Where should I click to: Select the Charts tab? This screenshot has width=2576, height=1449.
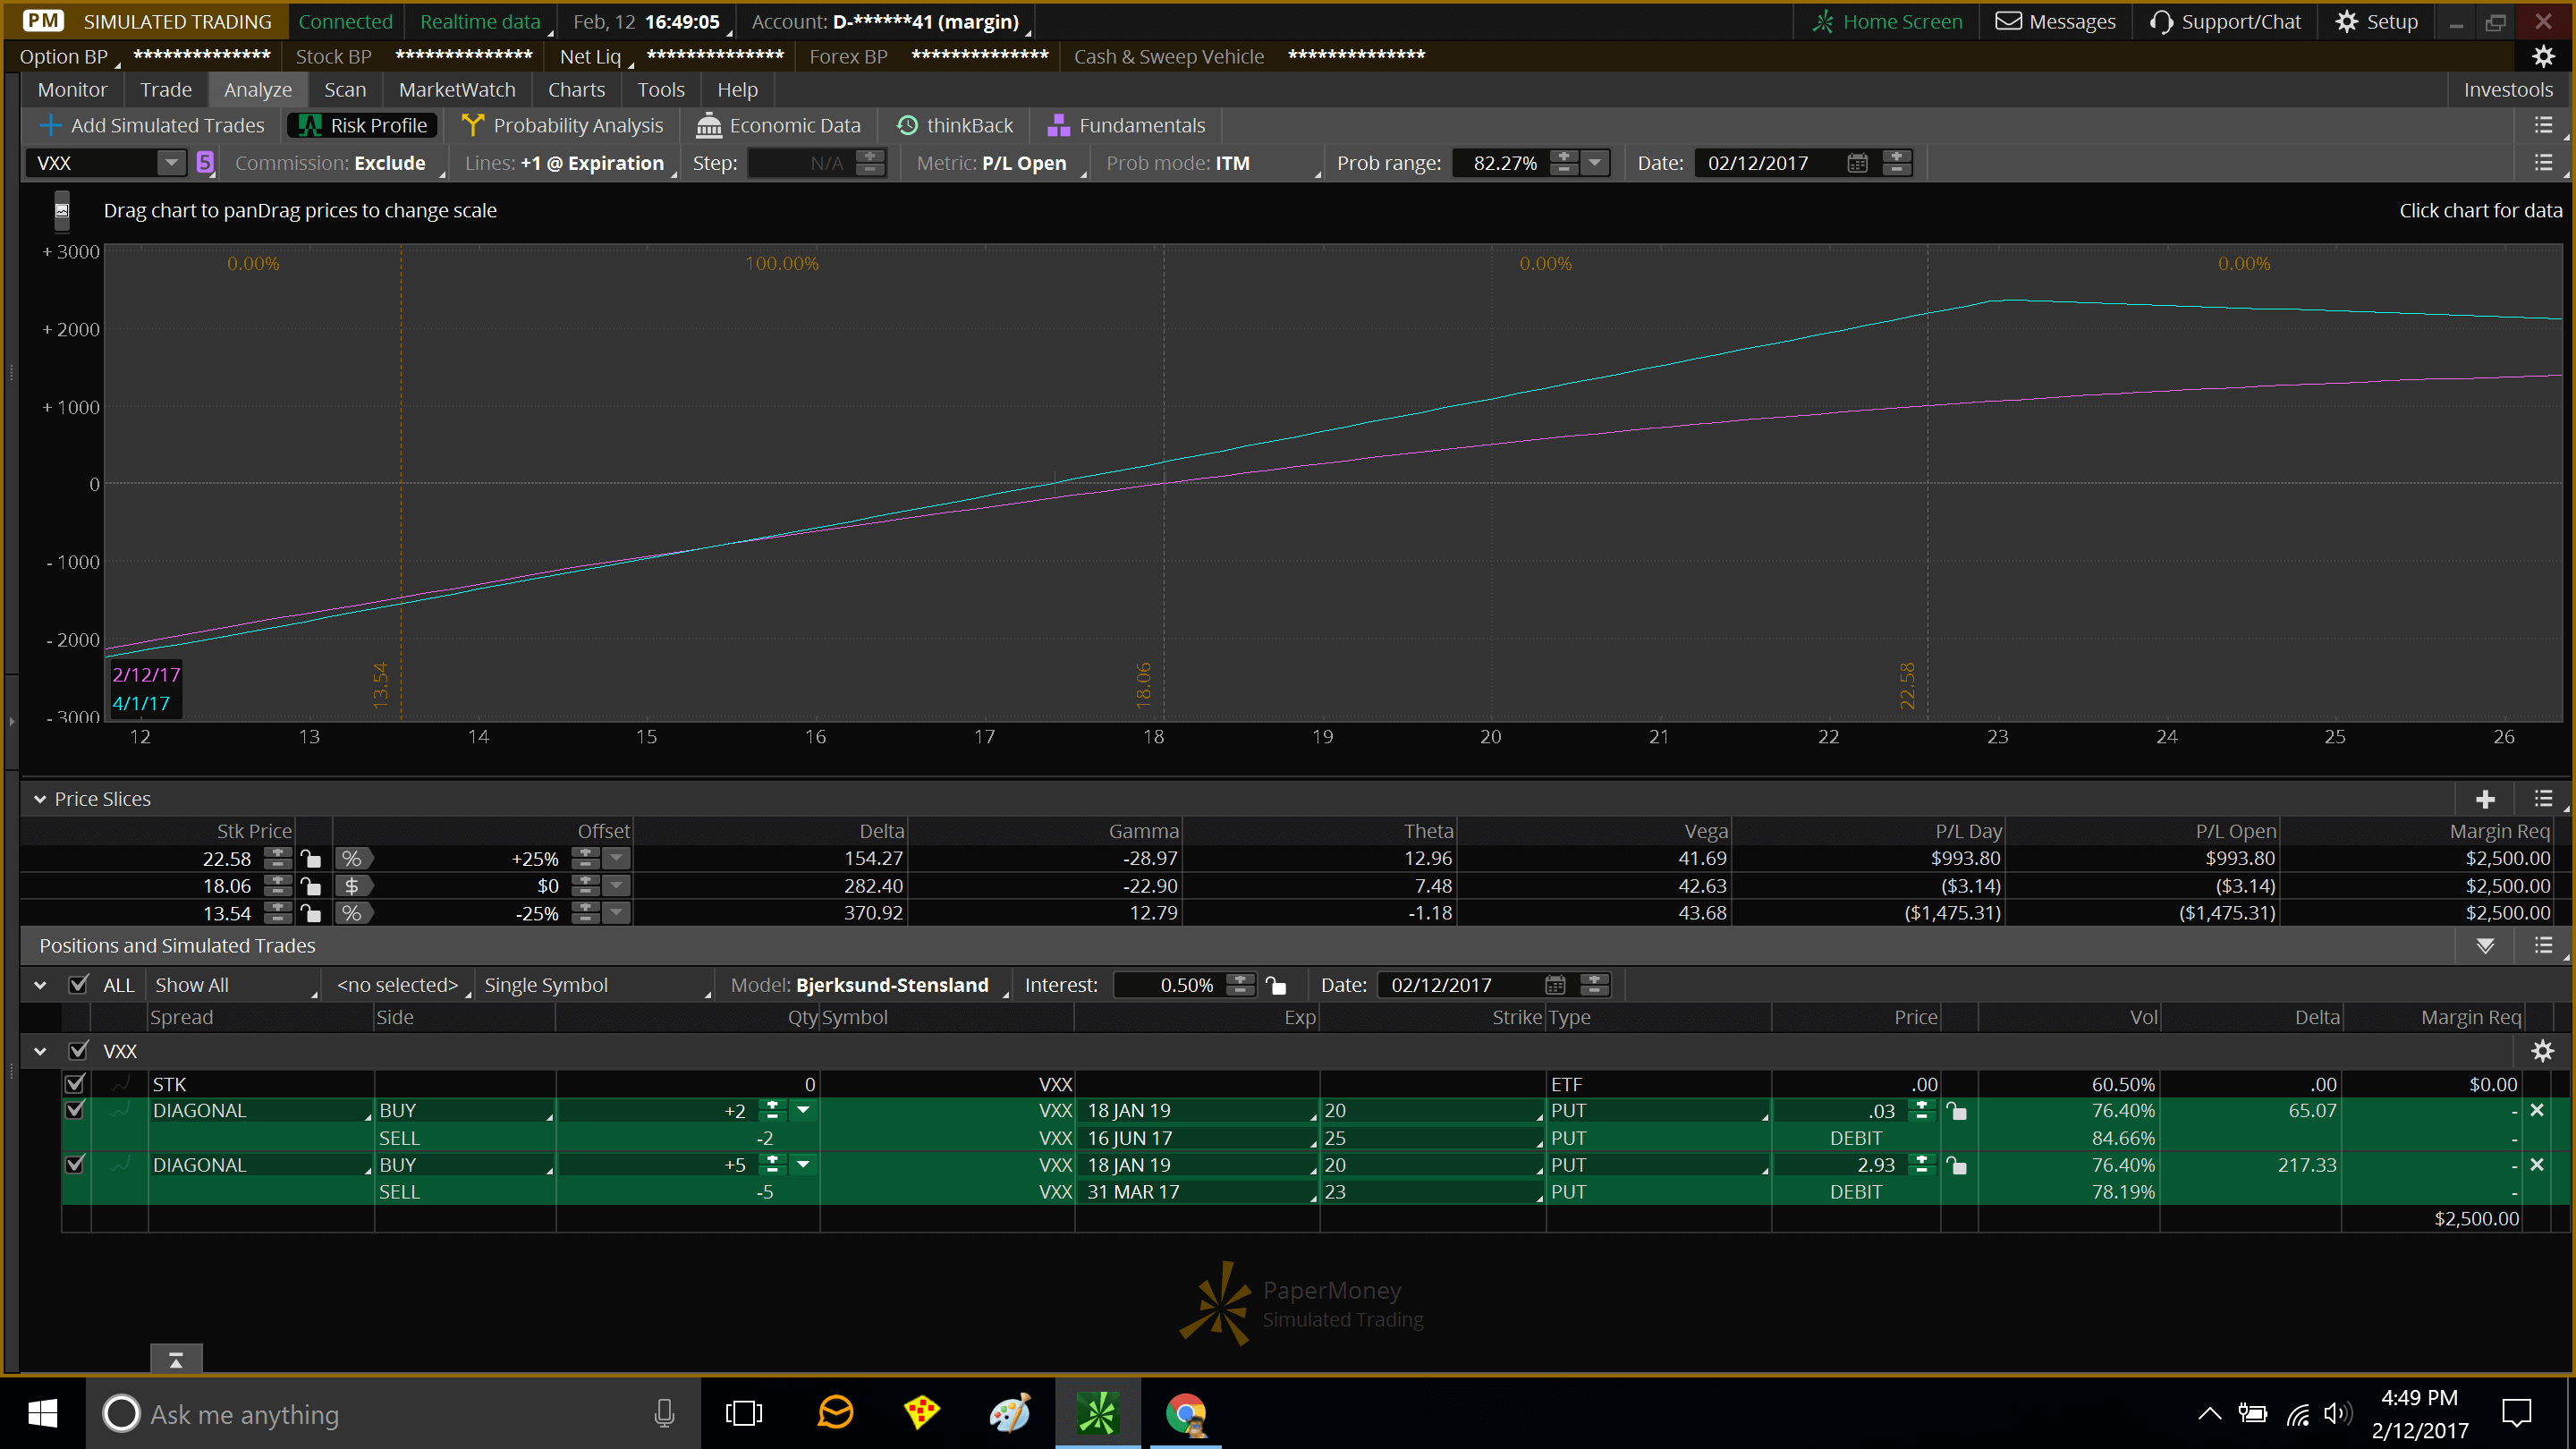(576, 89)
